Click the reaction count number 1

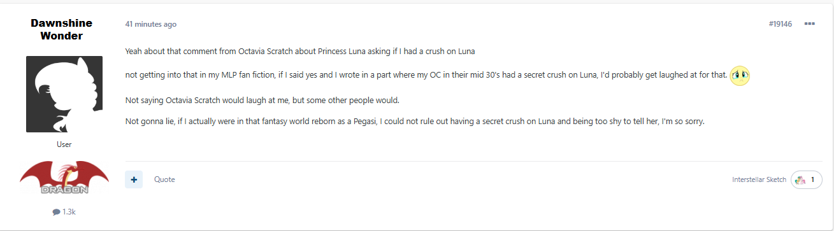click(812, 180)
